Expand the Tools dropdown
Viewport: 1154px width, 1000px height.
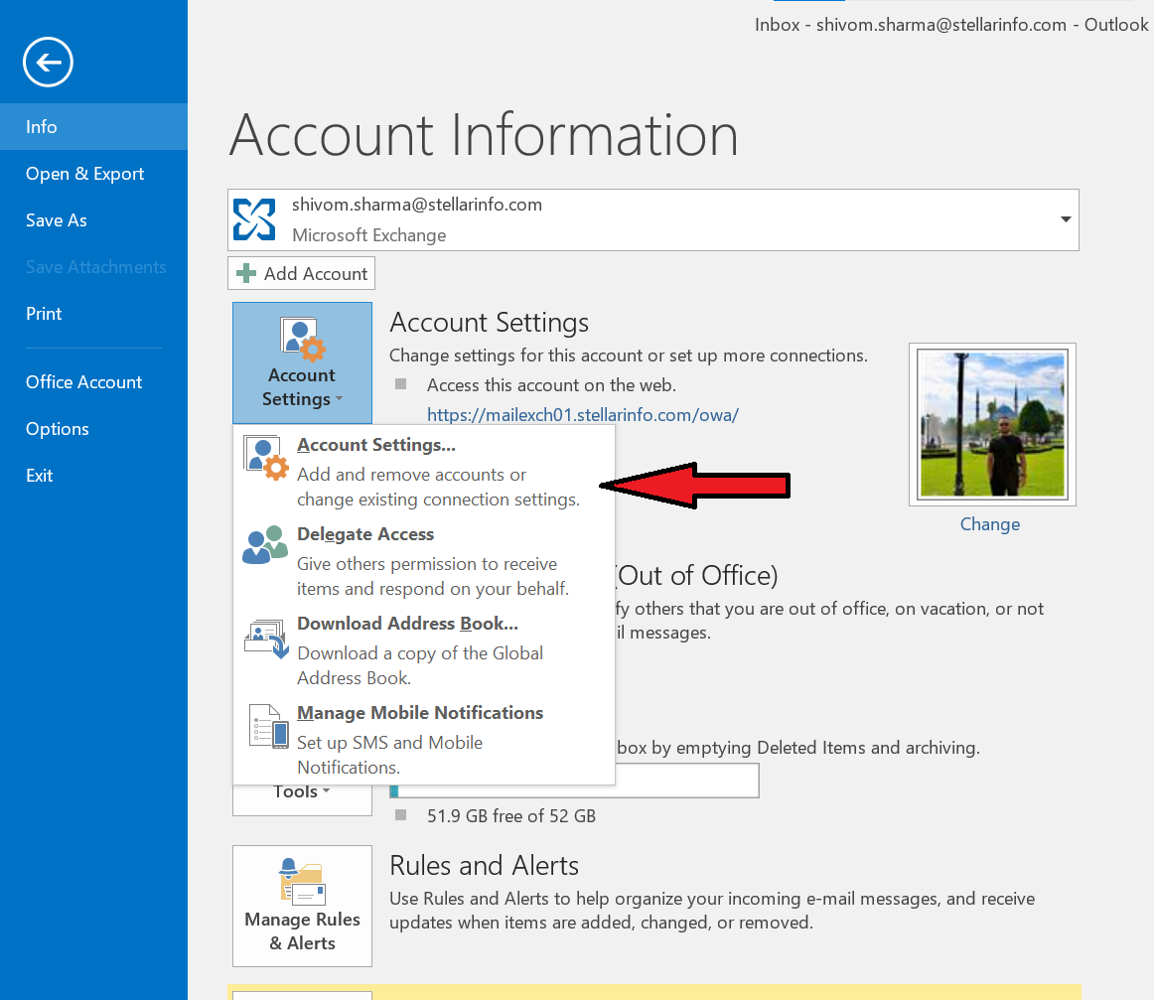[302, 790]
